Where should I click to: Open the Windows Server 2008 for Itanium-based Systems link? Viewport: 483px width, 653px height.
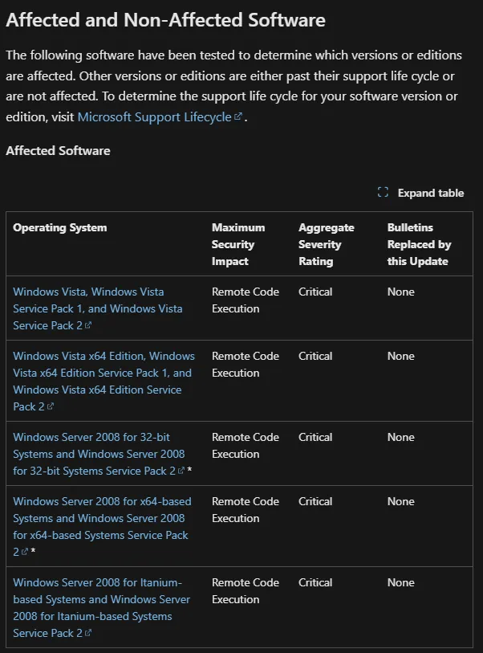point(101,607)
